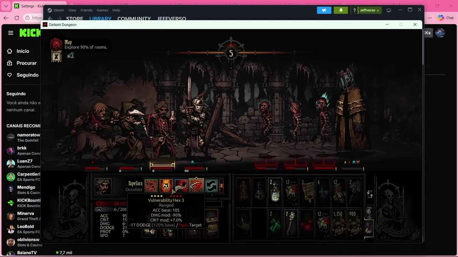Click the 1,750 gold pile

[338, 223]
